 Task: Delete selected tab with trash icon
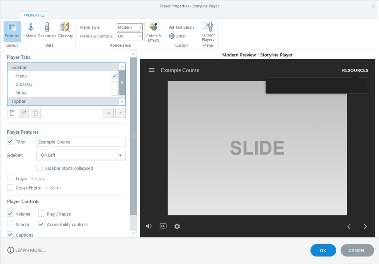[x=36, y=113]
